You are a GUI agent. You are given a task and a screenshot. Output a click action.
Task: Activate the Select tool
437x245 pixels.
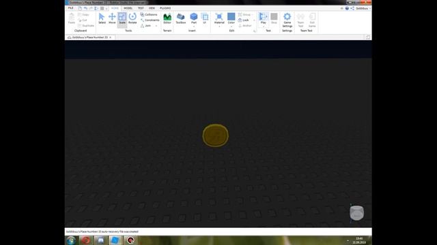coord(102,18)
